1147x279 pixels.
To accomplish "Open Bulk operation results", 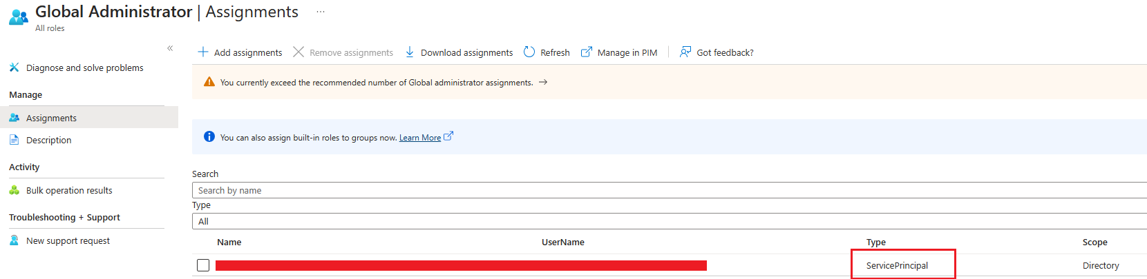I will point(69,190).
